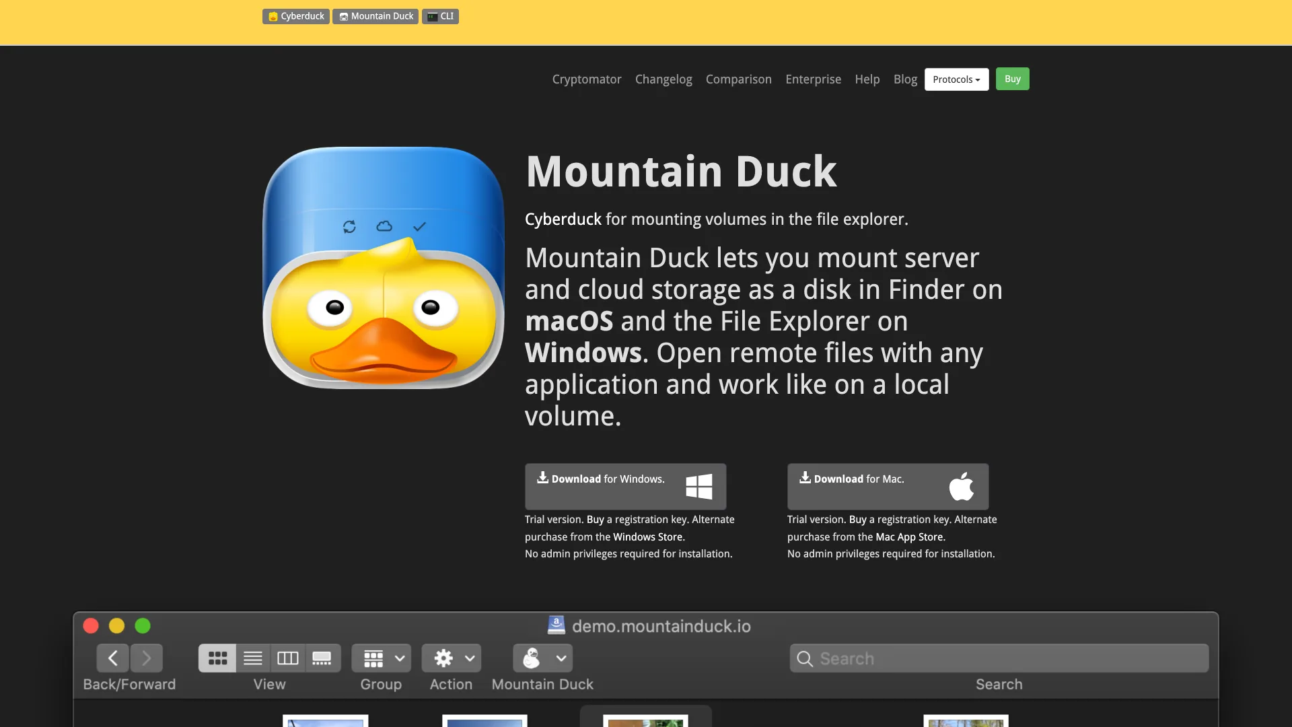Switch Finder to list view
The width and height of the screenshot is (1292, 727).
[x=253, y=658]
